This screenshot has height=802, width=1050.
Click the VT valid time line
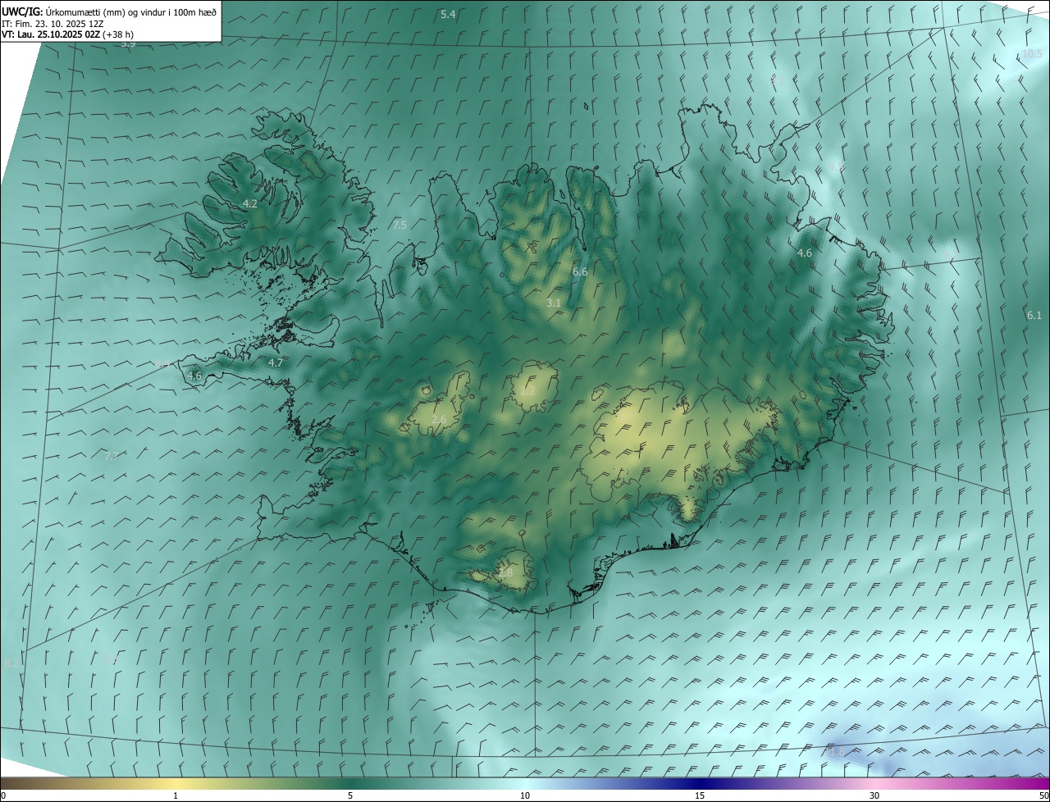(67, 34)
